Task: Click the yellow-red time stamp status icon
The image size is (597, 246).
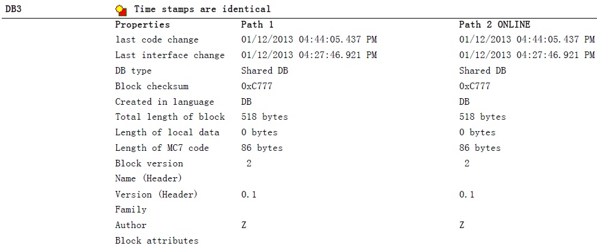Action: click(x=121, y=9)
